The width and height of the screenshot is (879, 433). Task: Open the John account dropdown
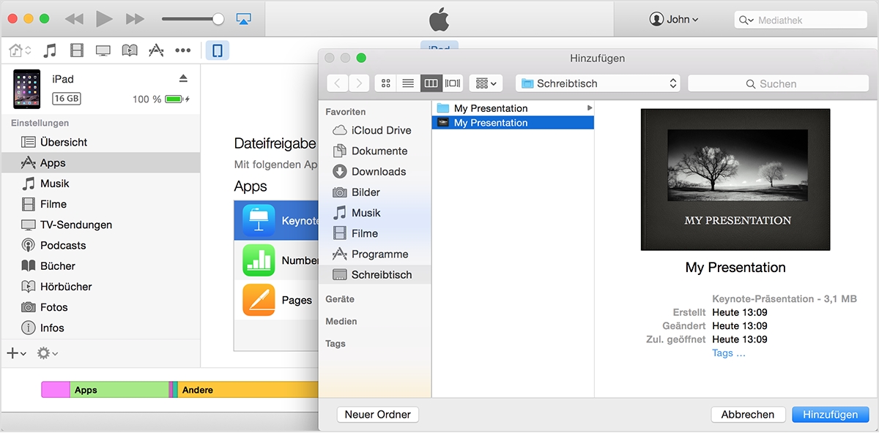[674, 20]
